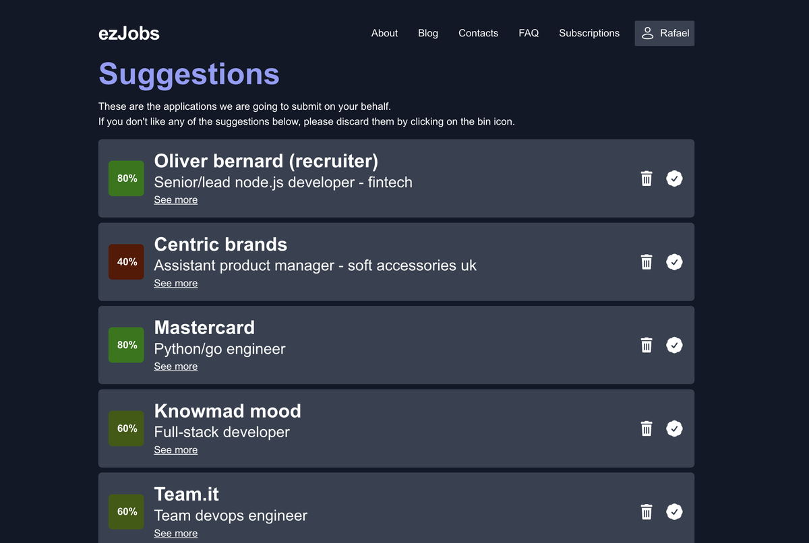Go to the Subscriptions page
The image size is (809, 543).
tap(589, 33)
